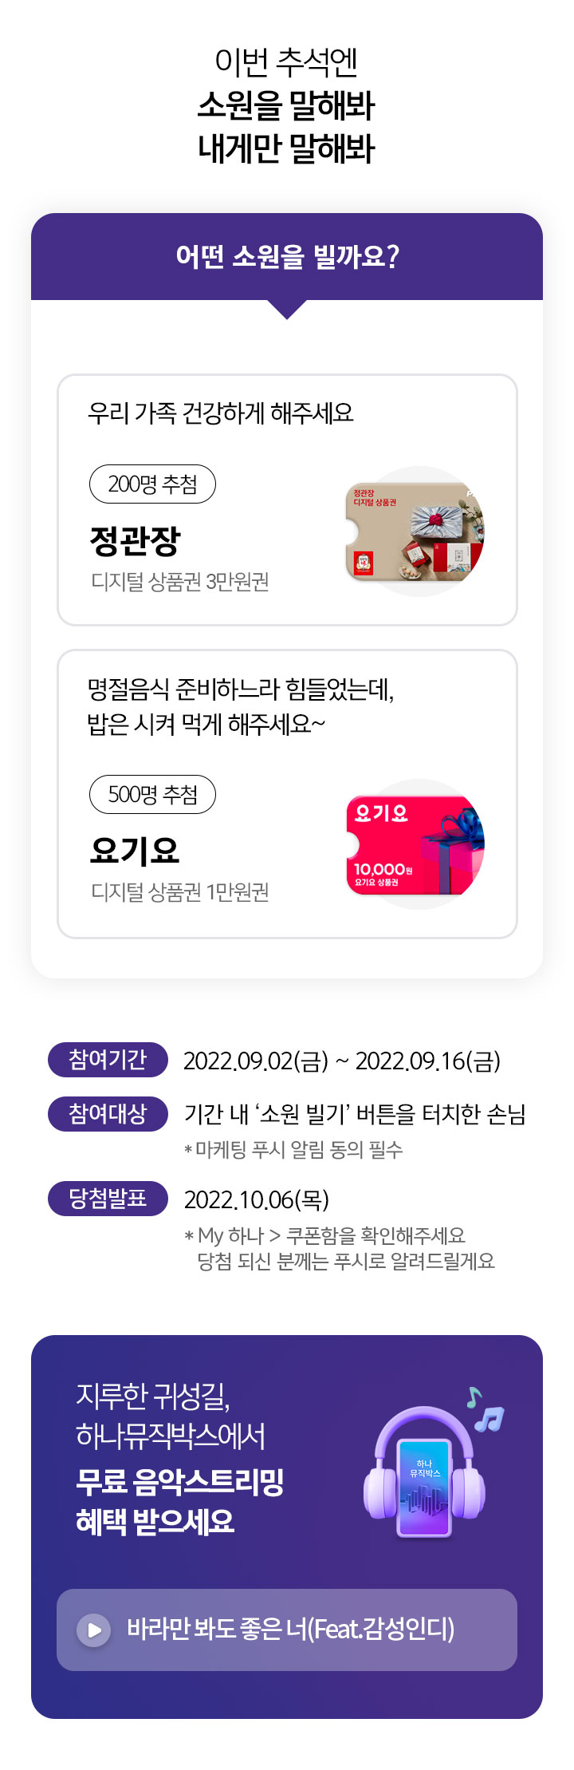The height and width of the screenshot is (1770, 574).
Task: Choose the 우리 가족 건강하게 해주세요 wish
Action: click(x=221, y=413)
